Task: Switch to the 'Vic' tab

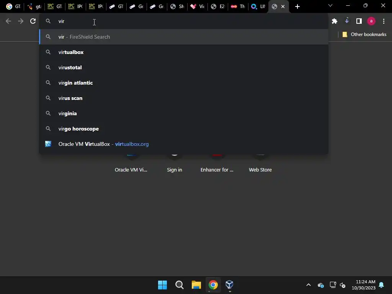Action: (x=197, y=7)
